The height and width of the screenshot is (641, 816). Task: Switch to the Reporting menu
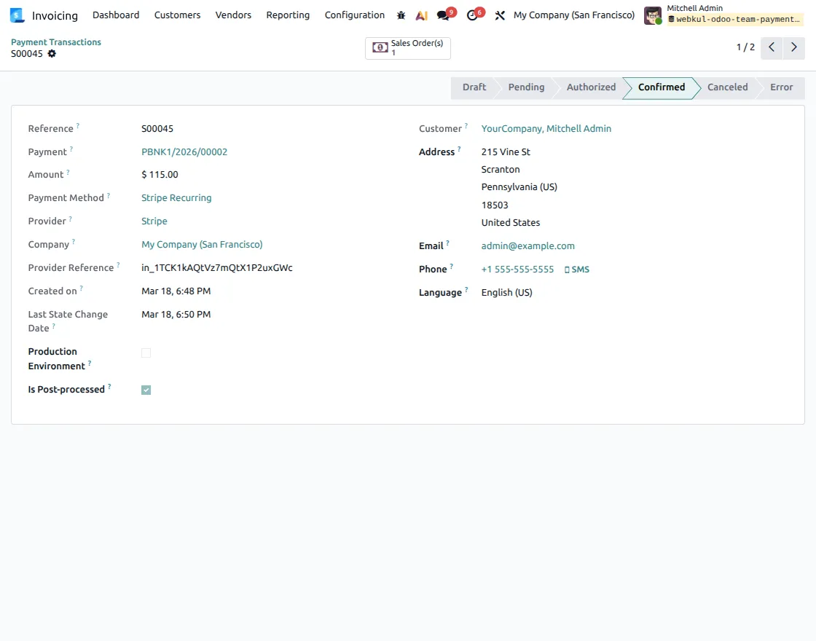(288, 15)
